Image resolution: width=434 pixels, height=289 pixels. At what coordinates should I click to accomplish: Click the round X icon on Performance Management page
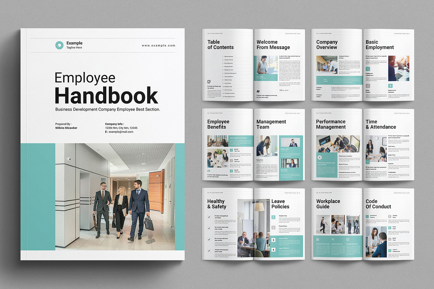[x=320, y=157]
